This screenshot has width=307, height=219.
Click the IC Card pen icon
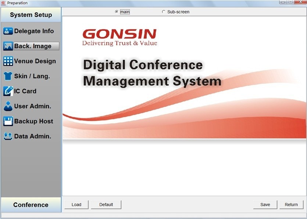click(8, 91)
